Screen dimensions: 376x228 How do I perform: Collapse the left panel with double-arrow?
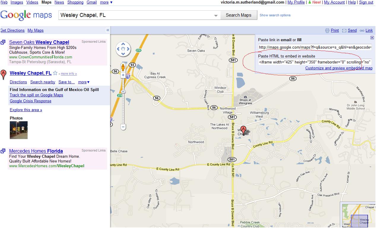click(x=108, y=30)
